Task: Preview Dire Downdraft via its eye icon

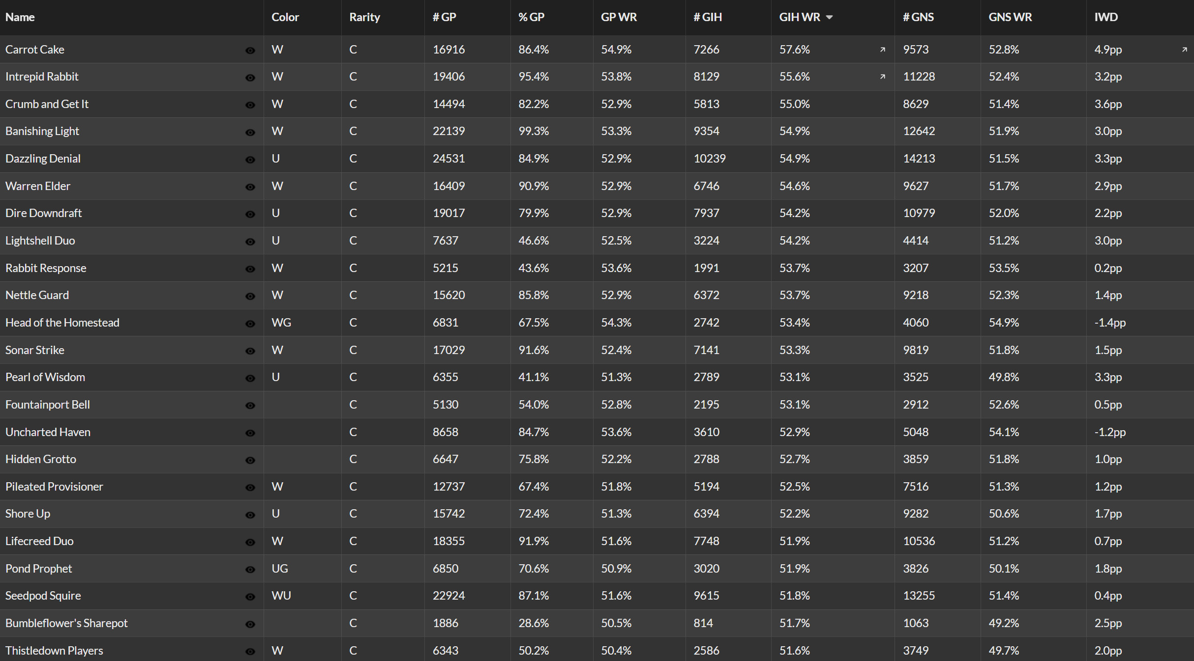Action: 250,215
